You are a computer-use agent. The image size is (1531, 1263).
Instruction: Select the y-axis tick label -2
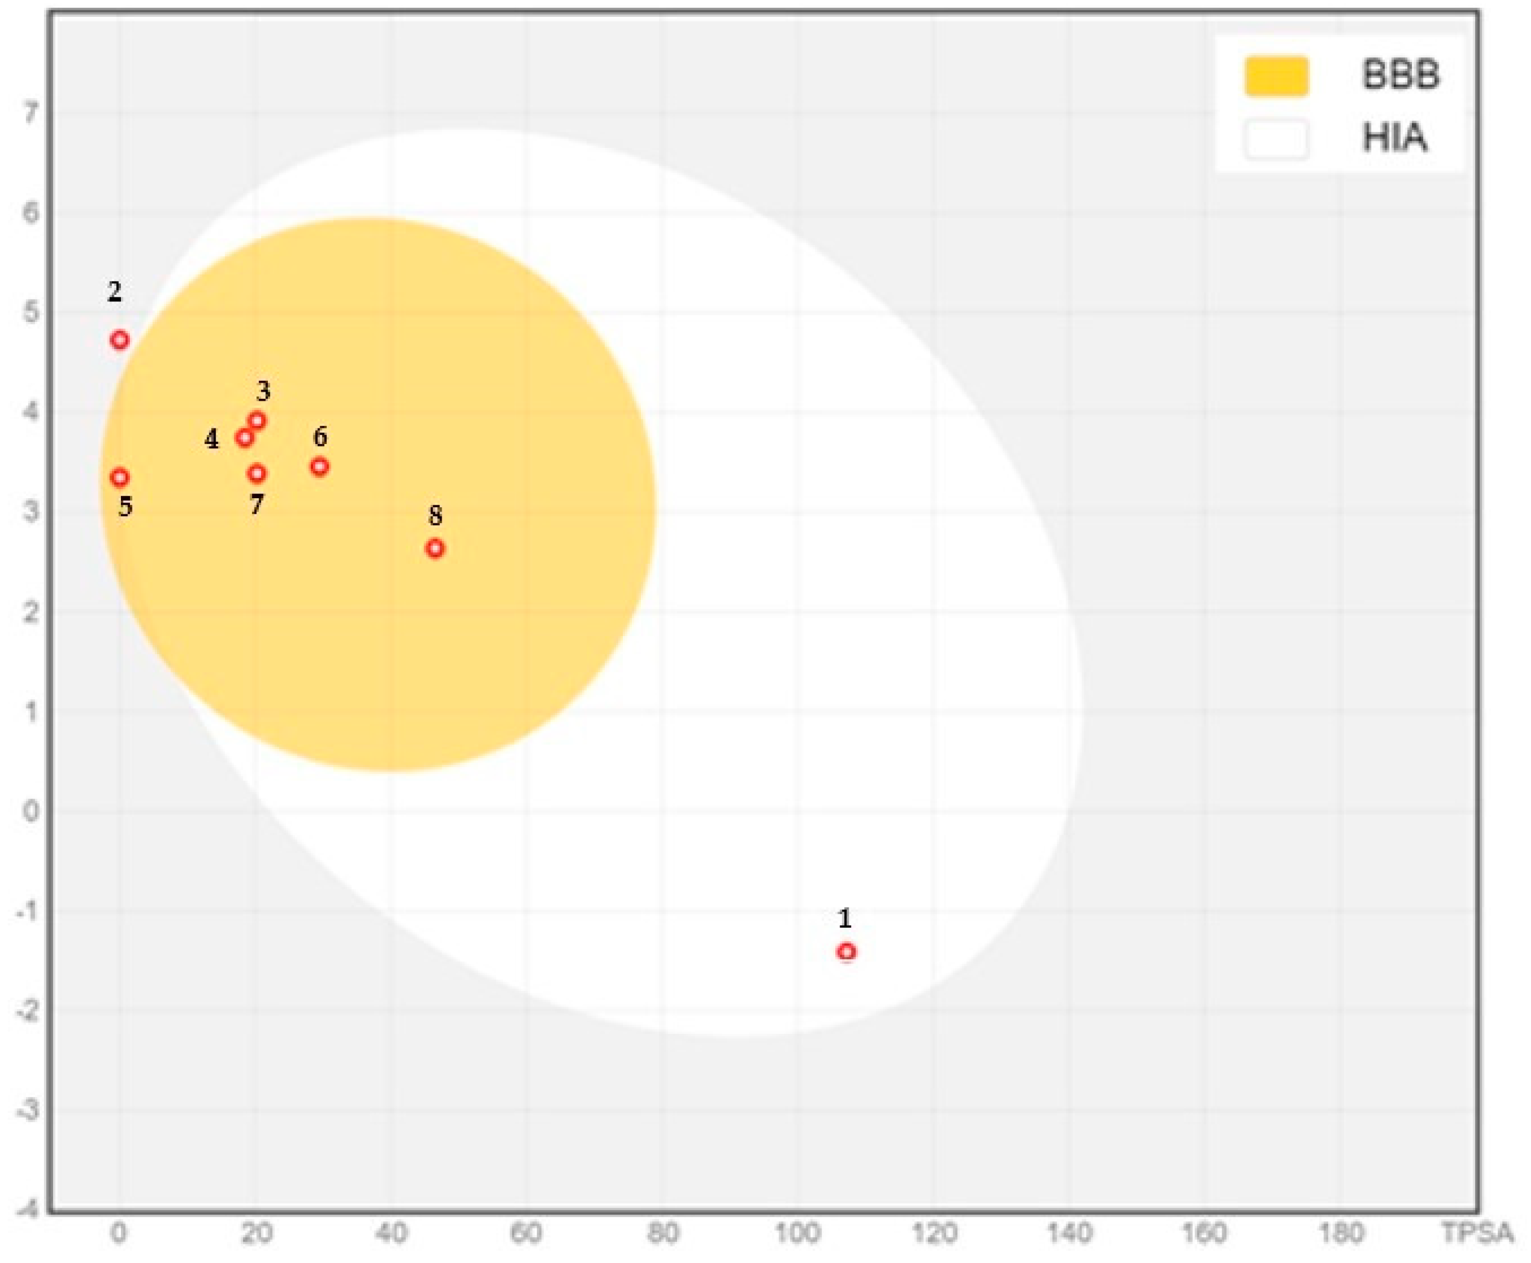pyautogui.click(x=28, y=1010)
